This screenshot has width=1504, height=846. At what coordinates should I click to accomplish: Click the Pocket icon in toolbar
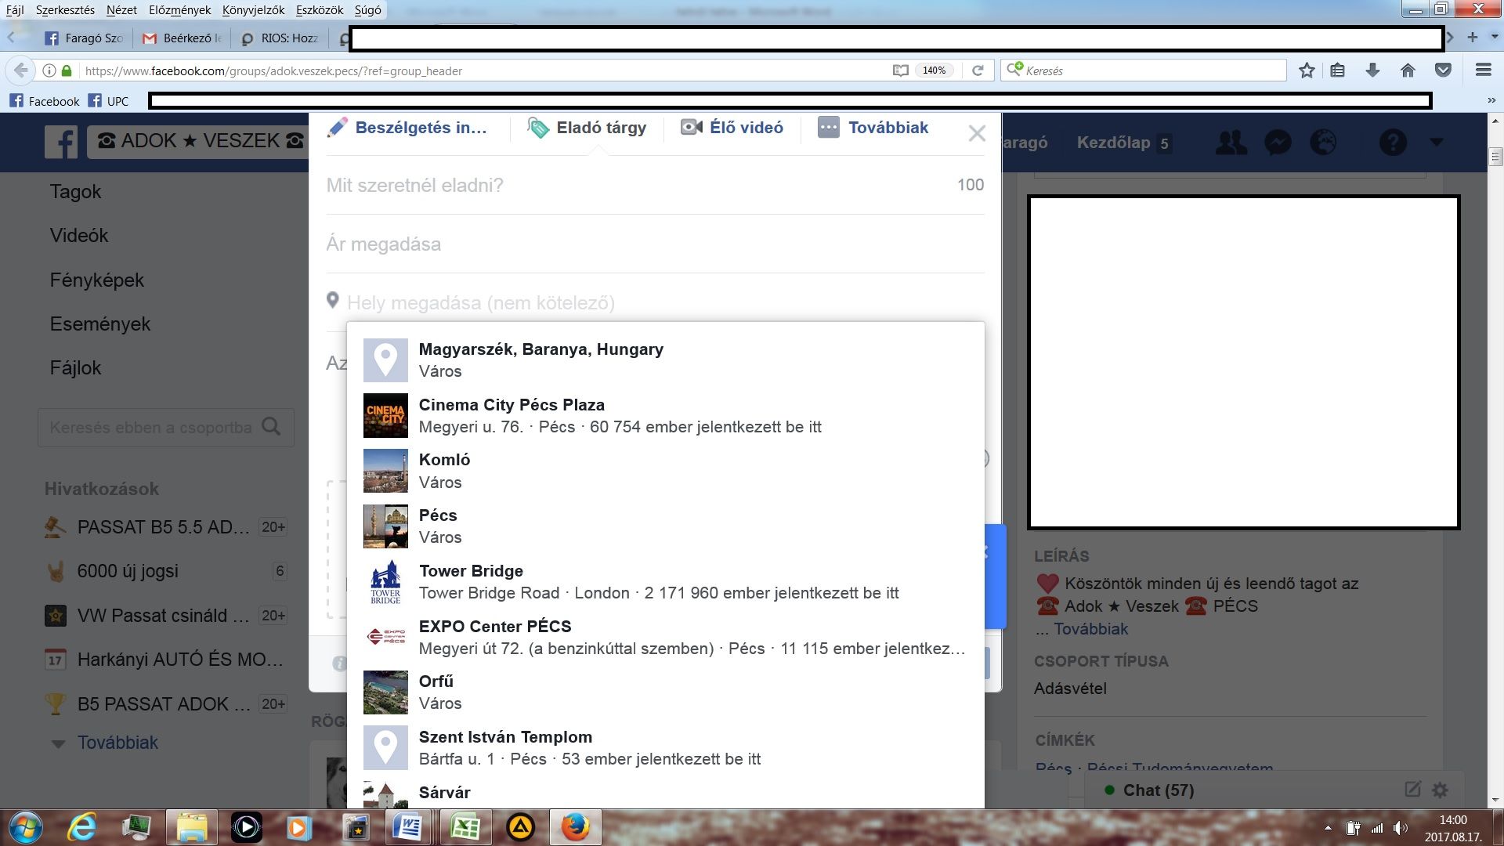[x=1443, y=70]
